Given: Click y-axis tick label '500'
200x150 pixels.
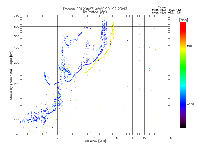Looking at the screenshot, I should pyautogui.click(x=16, y=36).
